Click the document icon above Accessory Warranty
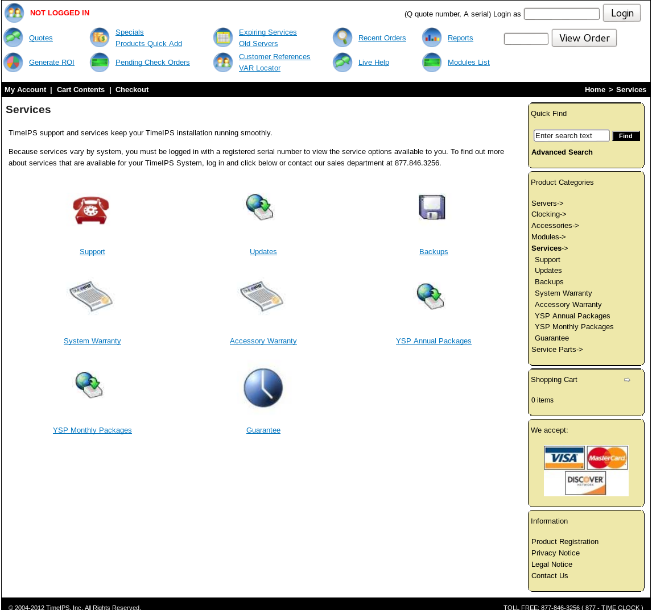Screen dimensions: 652x610 262,296
